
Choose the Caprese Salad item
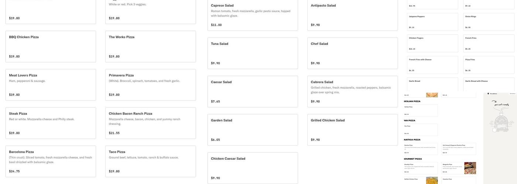pos(253,15)
